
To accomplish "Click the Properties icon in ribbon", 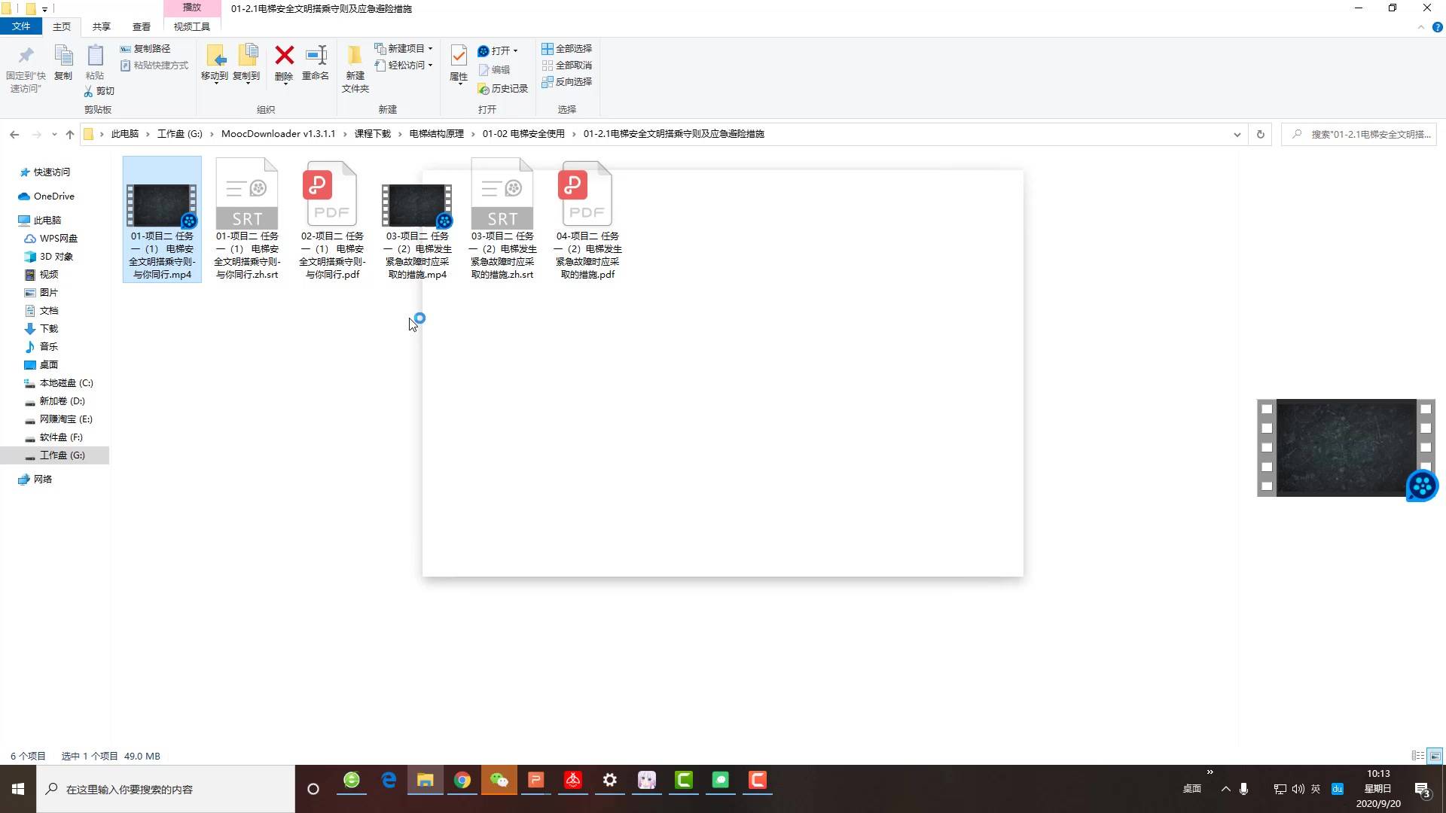I will point(459,56).
